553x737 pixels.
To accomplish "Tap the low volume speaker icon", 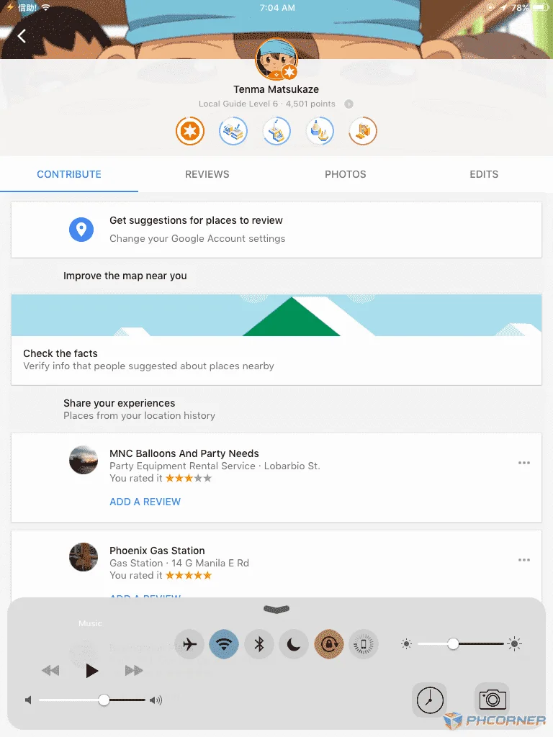I will (28, 700).
